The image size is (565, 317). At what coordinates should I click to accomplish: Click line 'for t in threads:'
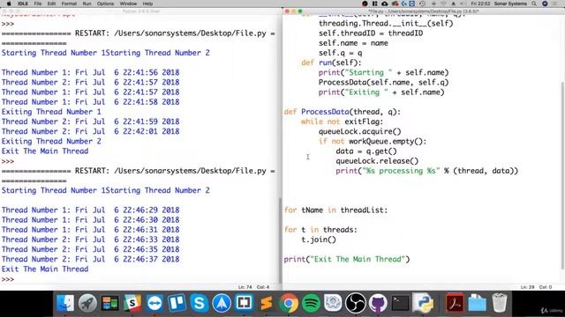point(320,230)
